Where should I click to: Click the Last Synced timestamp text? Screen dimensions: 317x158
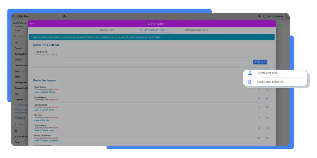[47, 54]
